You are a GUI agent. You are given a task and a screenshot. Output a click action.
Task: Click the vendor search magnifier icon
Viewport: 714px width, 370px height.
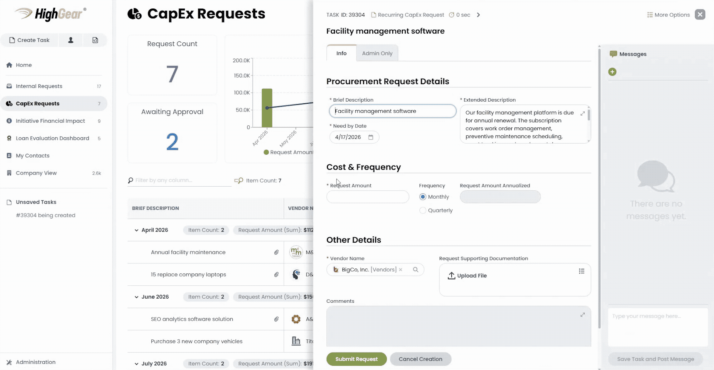pyautogui.click(x=415, y=270)
